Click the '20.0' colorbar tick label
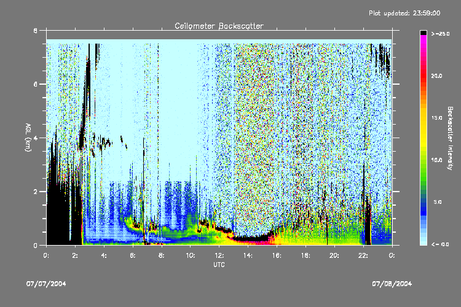The width and height of the screenshot is (461, 307). click(x=436, y=76)
